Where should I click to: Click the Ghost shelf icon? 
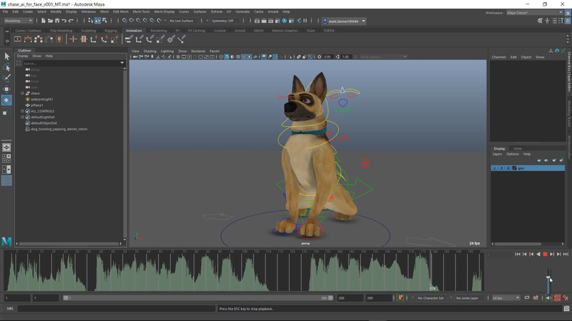tap(38, 39)
